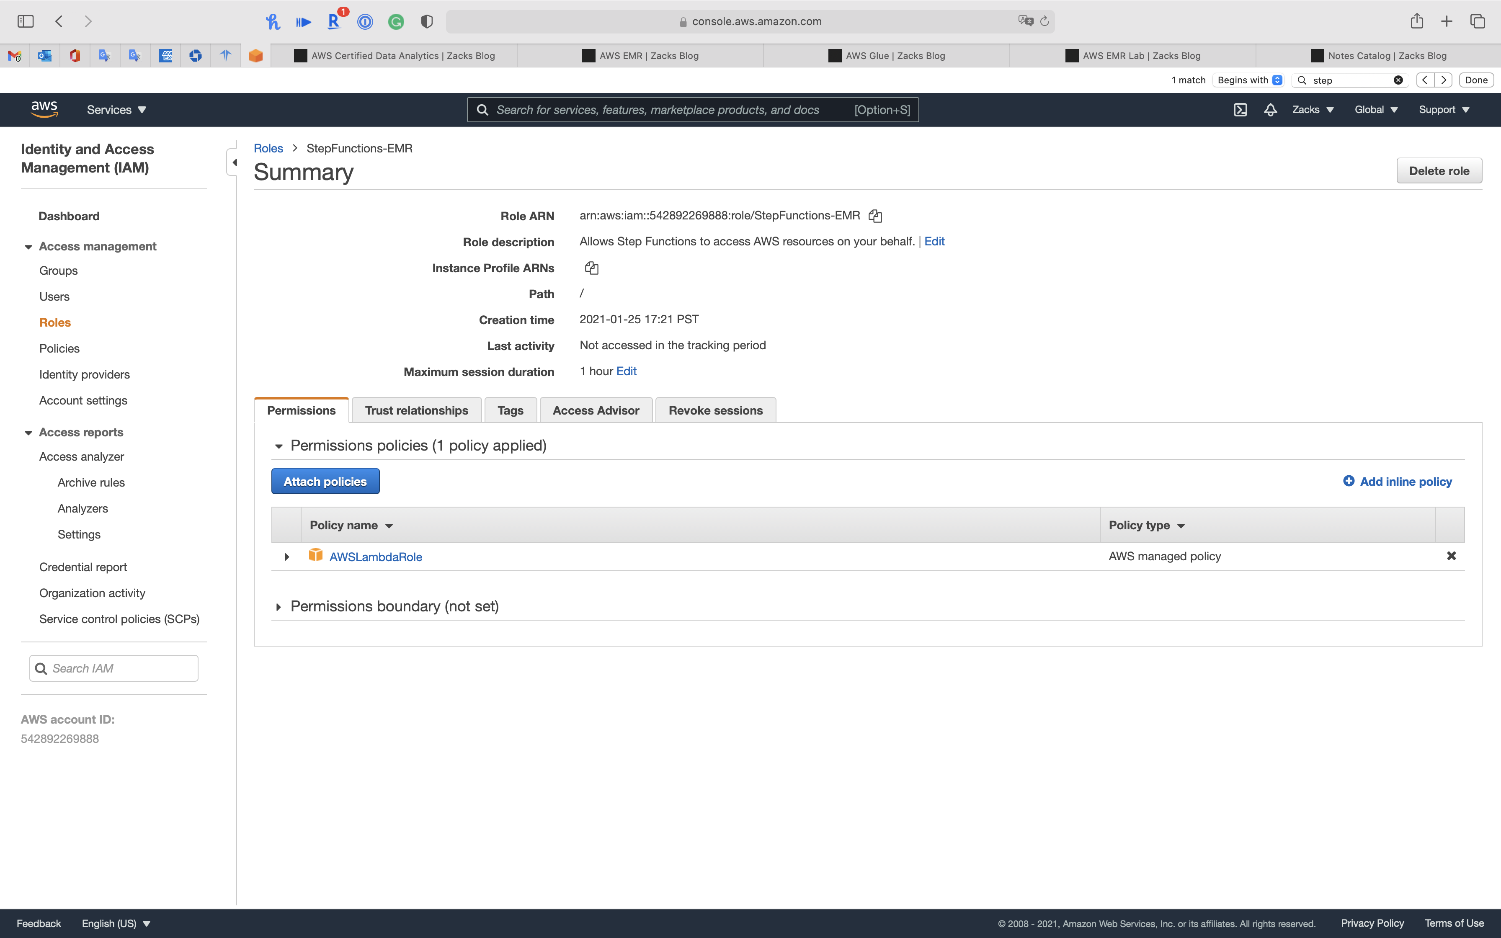Screen dimensions: 1501x938
Task: Collapse the Permissions policies section
Action: tap(279, 446)
